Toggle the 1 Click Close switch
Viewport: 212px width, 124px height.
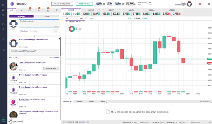[x=211, y=102]
